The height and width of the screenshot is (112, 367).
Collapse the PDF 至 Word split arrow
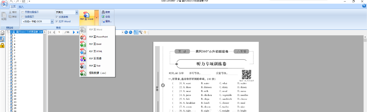97,17
